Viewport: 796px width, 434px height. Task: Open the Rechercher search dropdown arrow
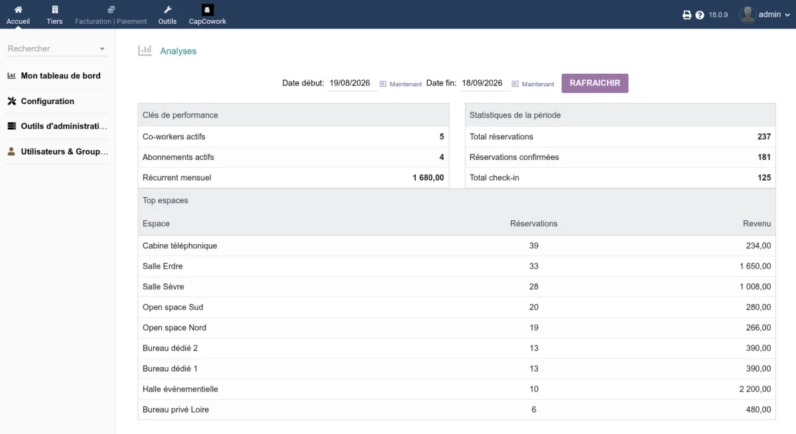[102, 49]
